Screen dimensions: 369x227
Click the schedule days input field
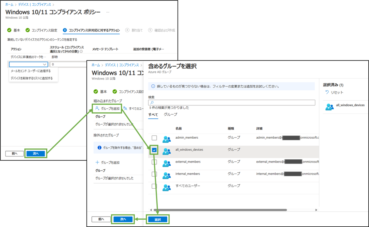point(68,64)
